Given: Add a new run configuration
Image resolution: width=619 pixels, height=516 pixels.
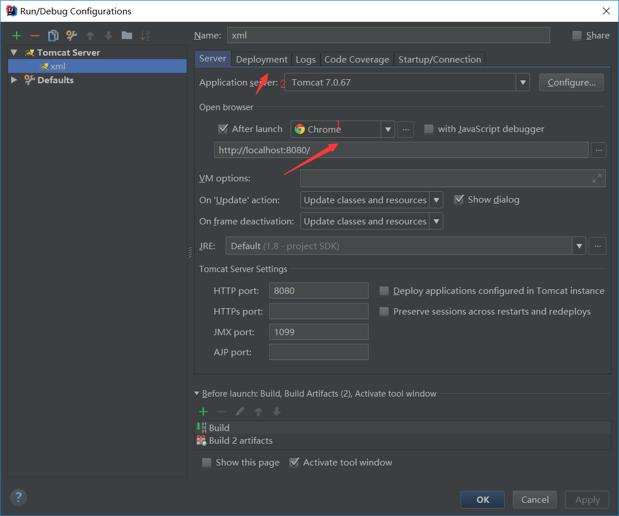Looking at the screenshot, I should point(17,36).
